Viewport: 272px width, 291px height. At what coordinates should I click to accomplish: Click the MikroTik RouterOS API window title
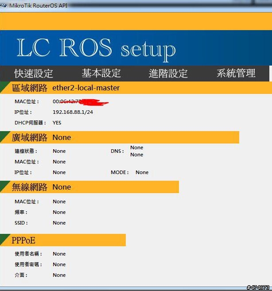pos(38,6)
